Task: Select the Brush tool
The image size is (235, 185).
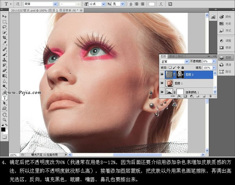Action: [x=4, y=54]
